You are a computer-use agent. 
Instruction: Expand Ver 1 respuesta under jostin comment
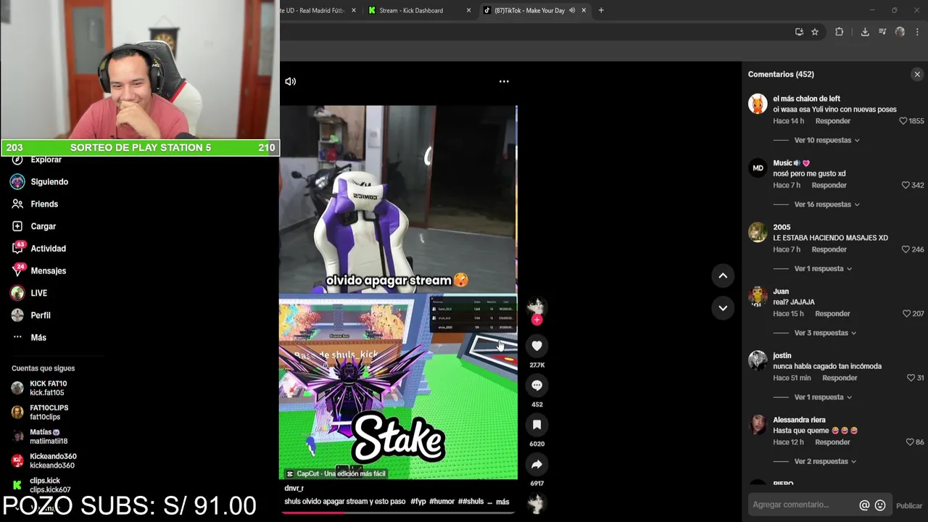click(823, 397)
